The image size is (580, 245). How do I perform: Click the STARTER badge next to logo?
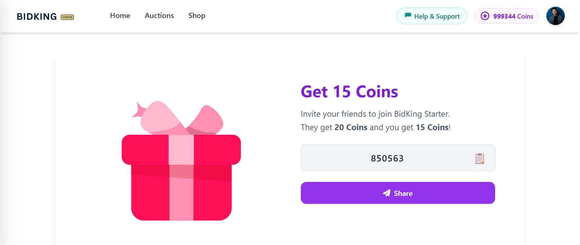(67, 17)
